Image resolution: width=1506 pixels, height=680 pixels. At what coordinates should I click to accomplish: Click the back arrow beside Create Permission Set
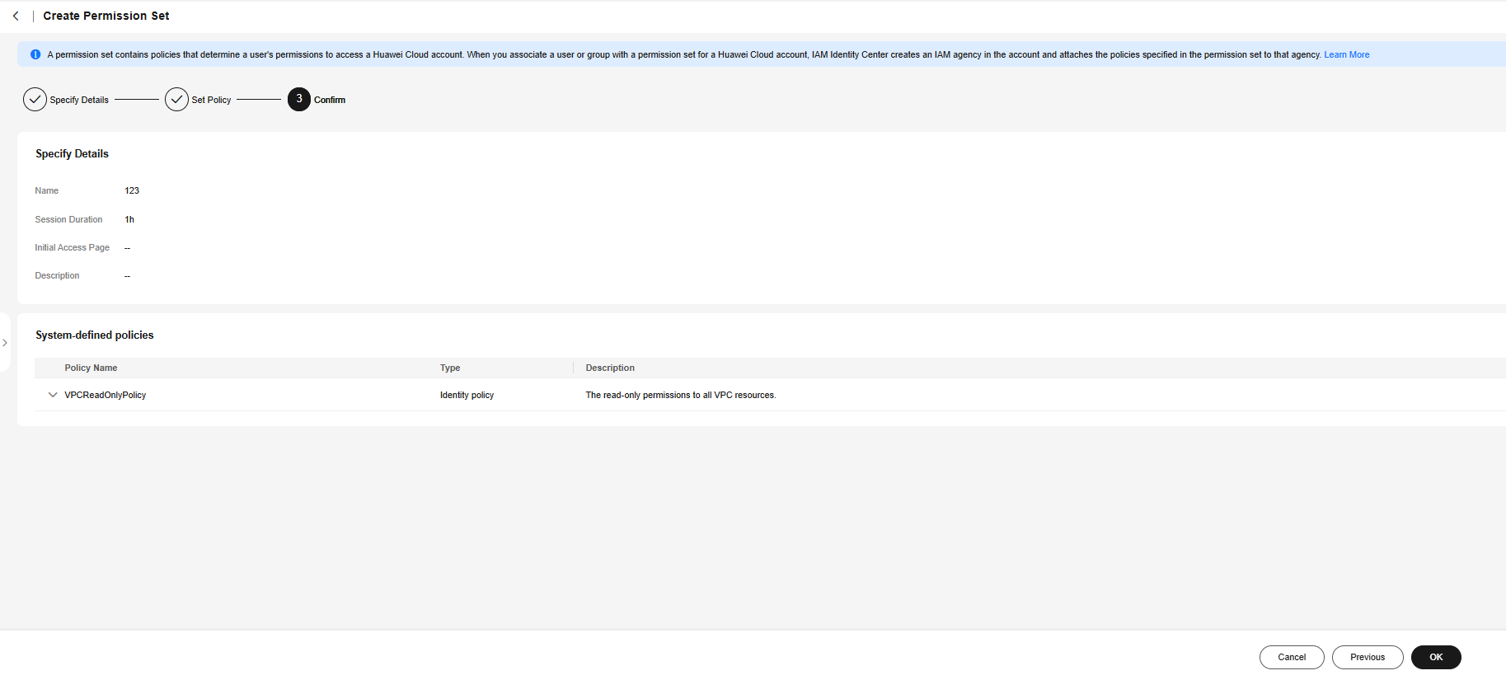click(16, 16)
